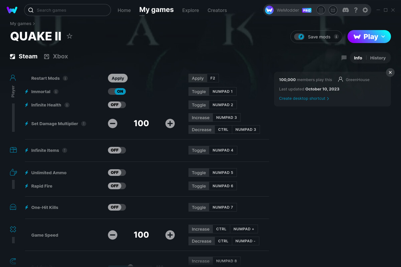Screen dimensions: 401x267
Task: Click My games breadcrumb link
Action: [21, 24]
